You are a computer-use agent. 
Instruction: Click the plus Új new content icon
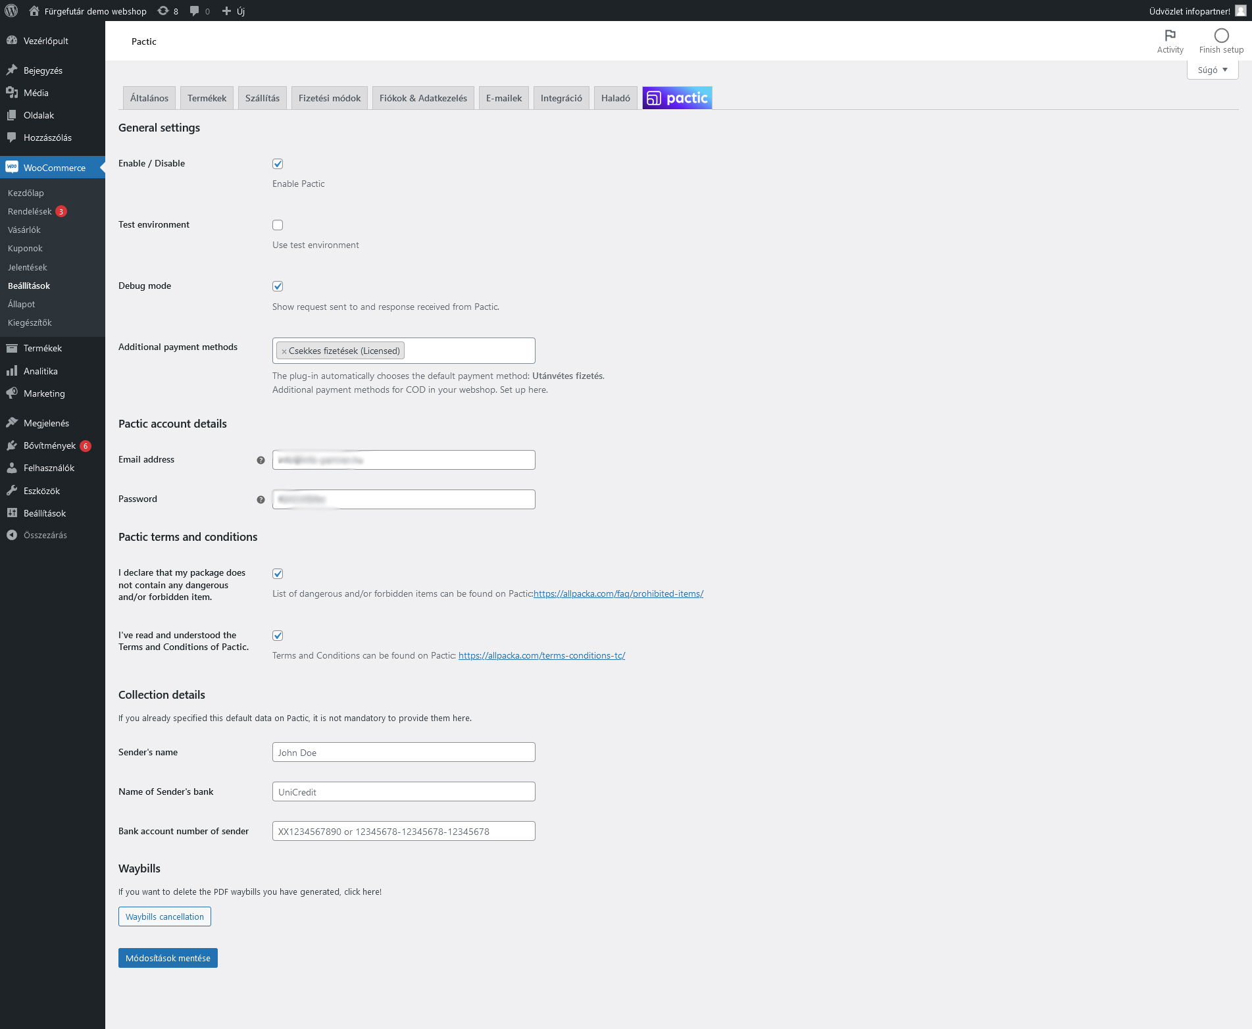(226, 11)
